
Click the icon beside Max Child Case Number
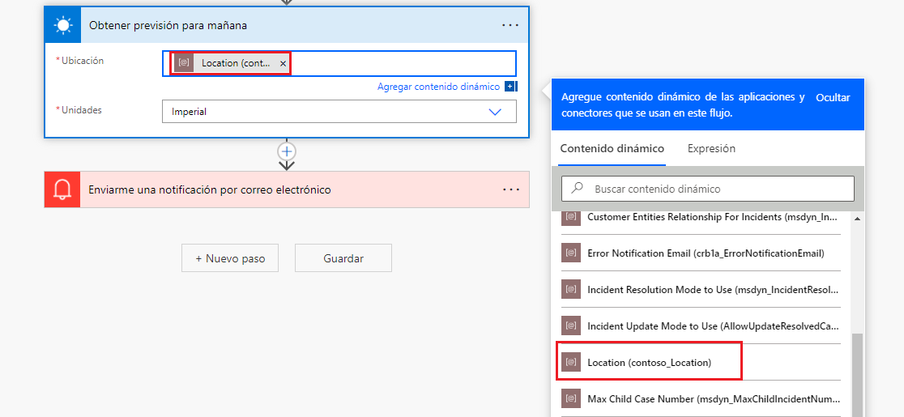pos(571,398)
